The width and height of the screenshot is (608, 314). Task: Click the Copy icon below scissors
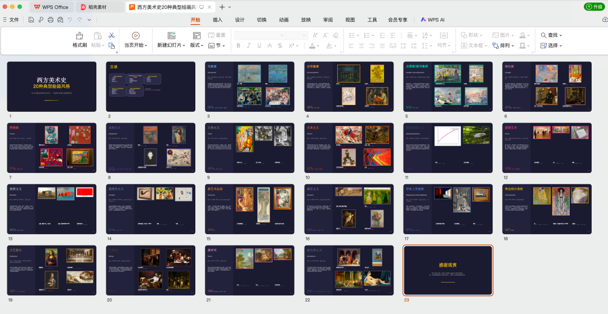tap(111, 45)
